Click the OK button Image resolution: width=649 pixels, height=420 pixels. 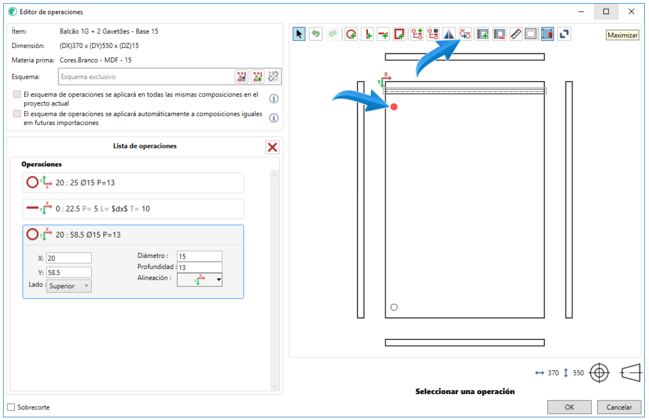tap(569, 407)
